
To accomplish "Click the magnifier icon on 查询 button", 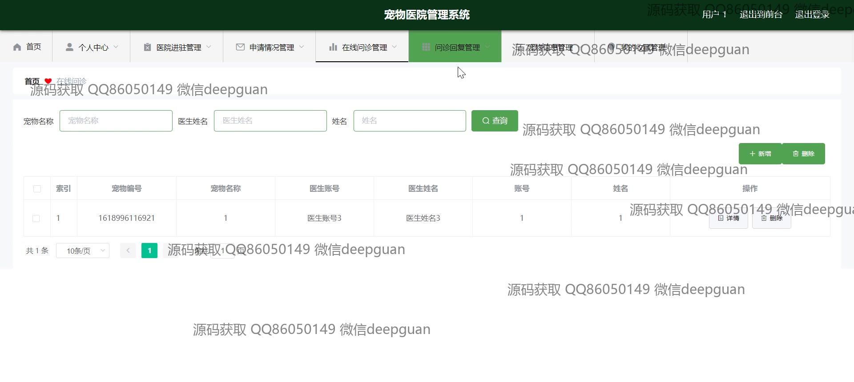I will (486, 121).
